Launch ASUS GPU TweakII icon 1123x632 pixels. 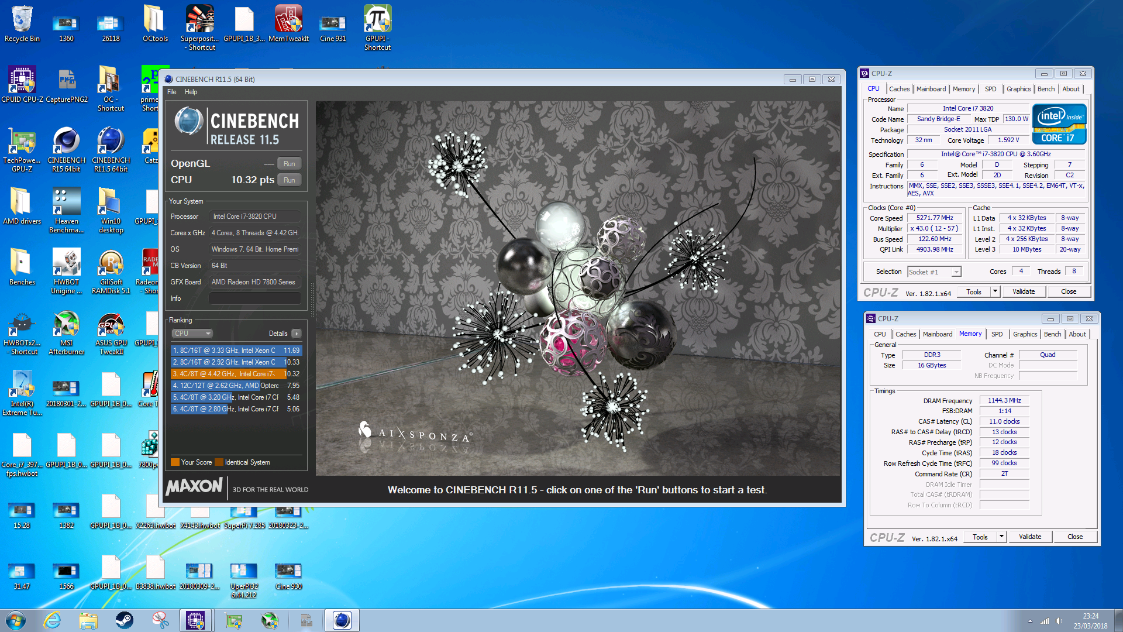111,332
